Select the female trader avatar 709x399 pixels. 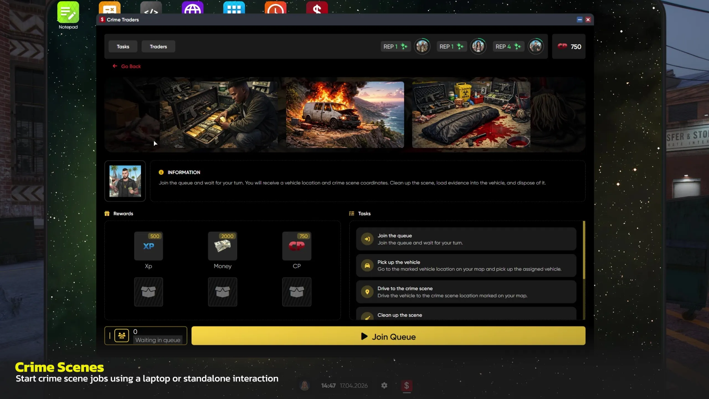478,46
